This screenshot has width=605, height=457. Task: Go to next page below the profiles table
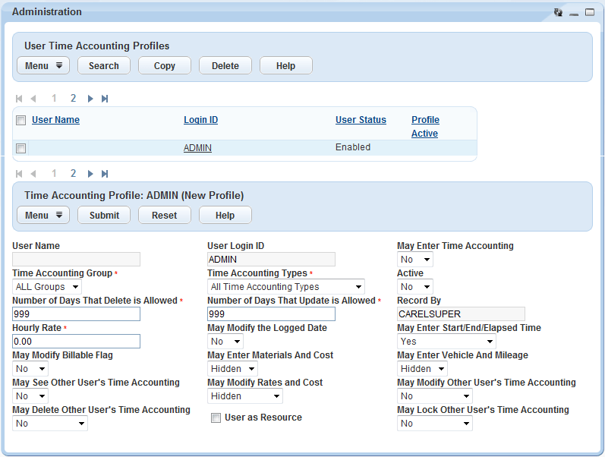coord(90,174)
